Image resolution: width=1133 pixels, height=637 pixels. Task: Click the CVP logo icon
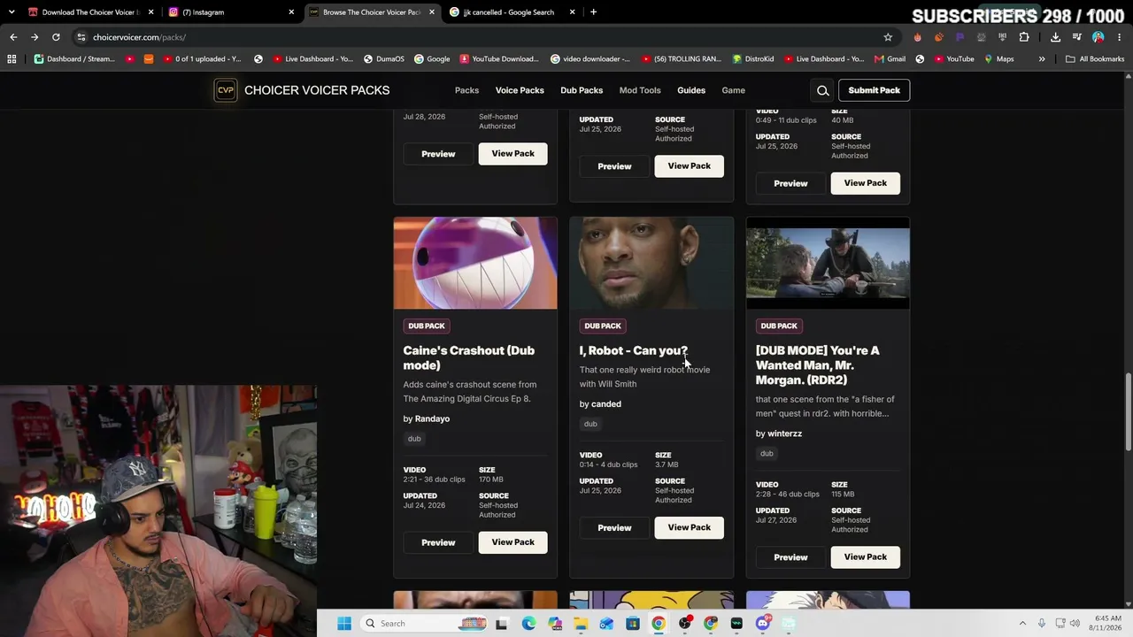click(x=226, y=90)
